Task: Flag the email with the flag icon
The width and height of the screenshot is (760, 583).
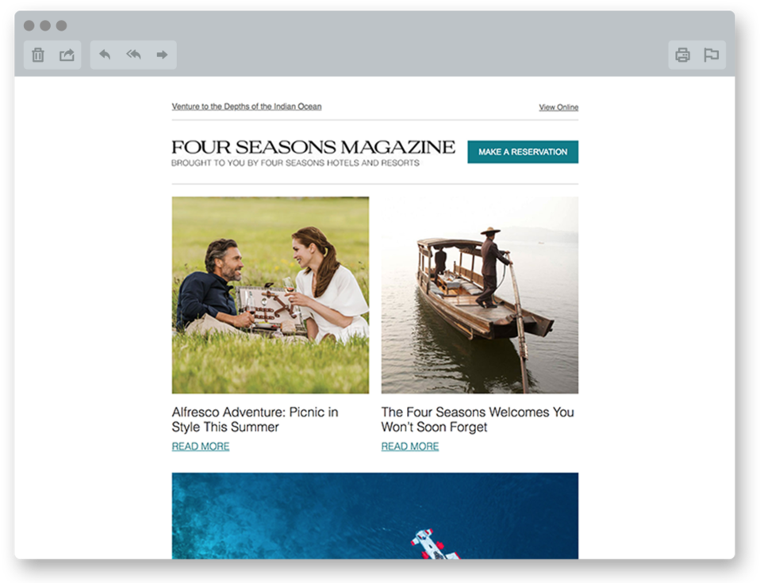Action: 711,55
